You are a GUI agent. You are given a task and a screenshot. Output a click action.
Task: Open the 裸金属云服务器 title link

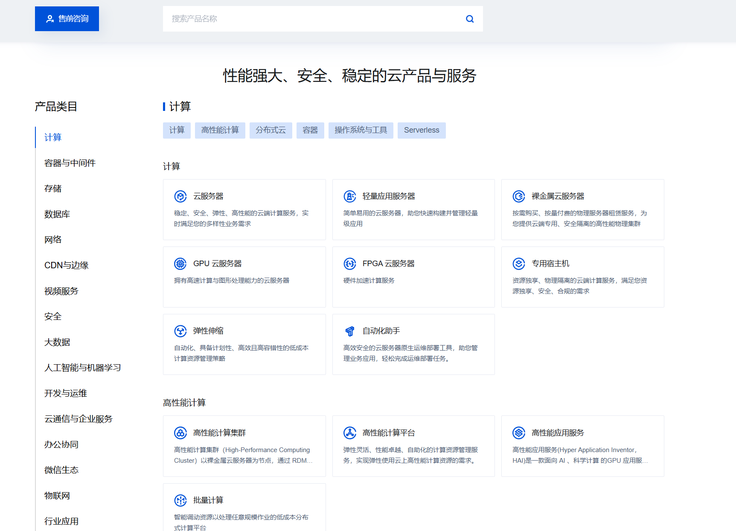tap(558, 196)
